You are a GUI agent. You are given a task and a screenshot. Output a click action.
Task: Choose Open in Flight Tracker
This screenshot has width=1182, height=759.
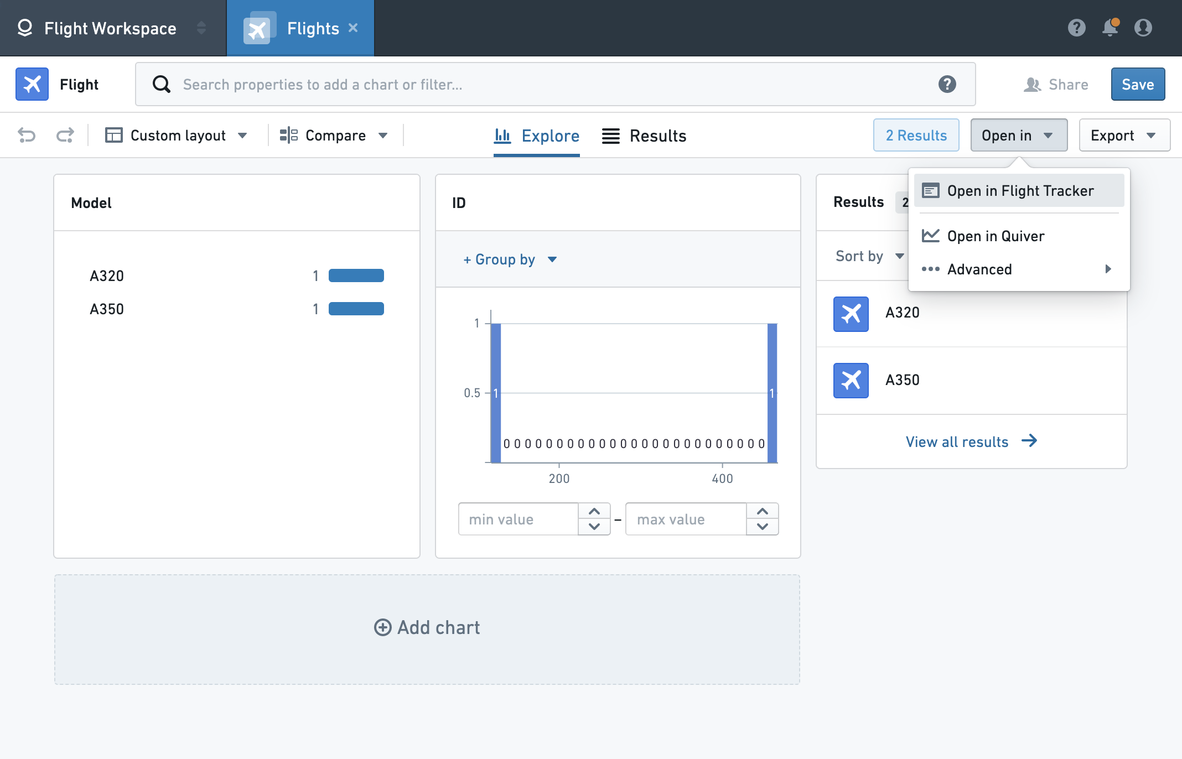[x=1019, y=191]
